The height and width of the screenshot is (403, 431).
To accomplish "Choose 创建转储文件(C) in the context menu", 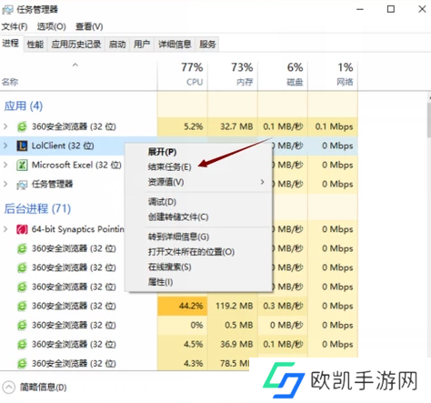I will [x=198, y=217].
